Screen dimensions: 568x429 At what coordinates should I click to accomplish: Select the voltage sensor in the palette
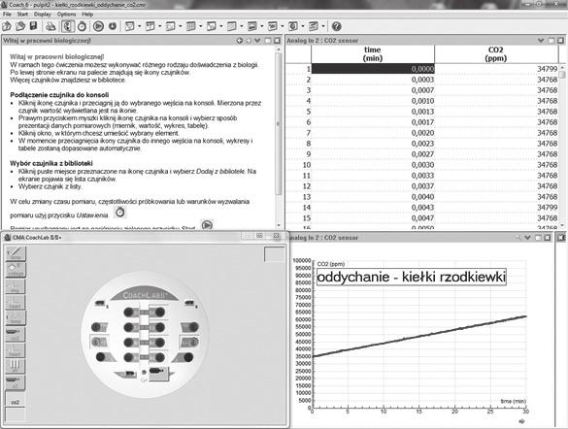16,270
